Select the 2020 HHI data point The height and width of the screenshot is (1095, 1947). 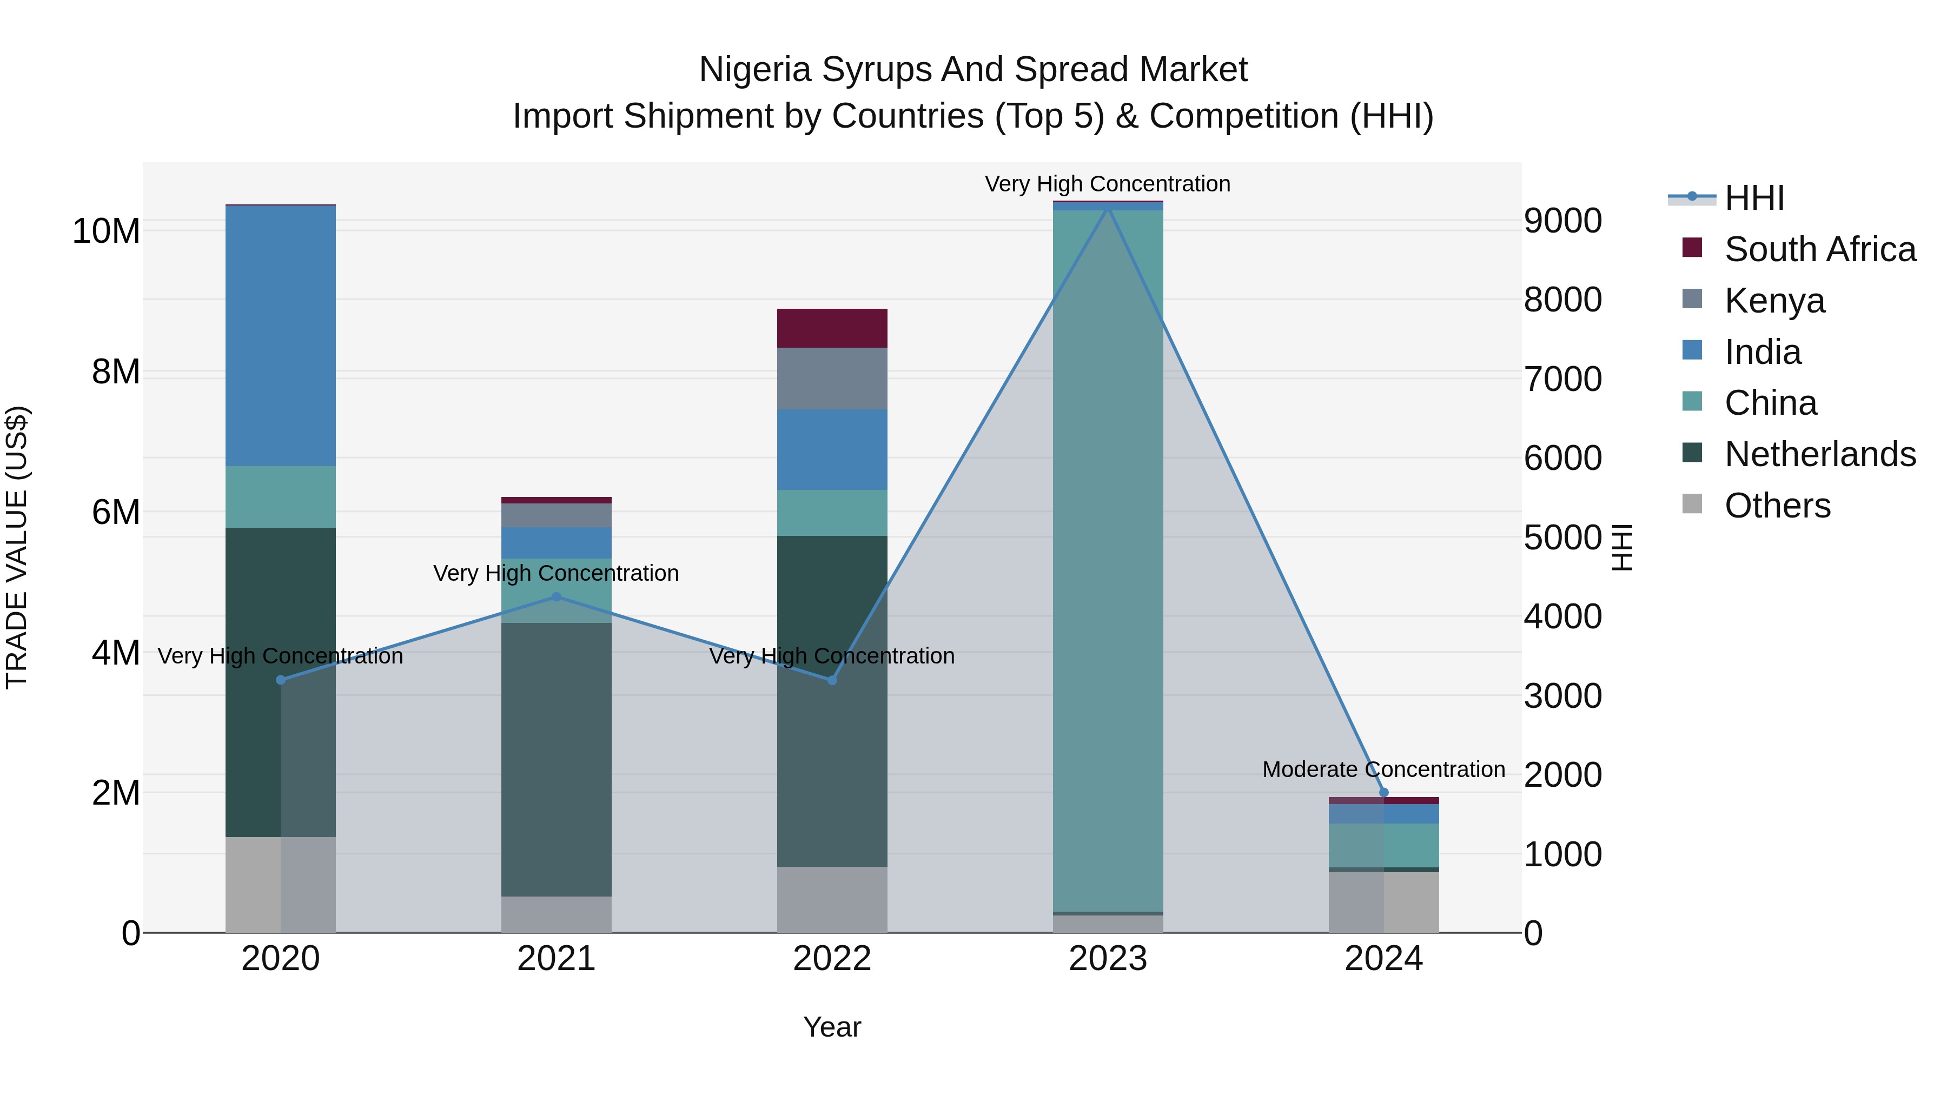pyautogui.click(x=280, y=680)
